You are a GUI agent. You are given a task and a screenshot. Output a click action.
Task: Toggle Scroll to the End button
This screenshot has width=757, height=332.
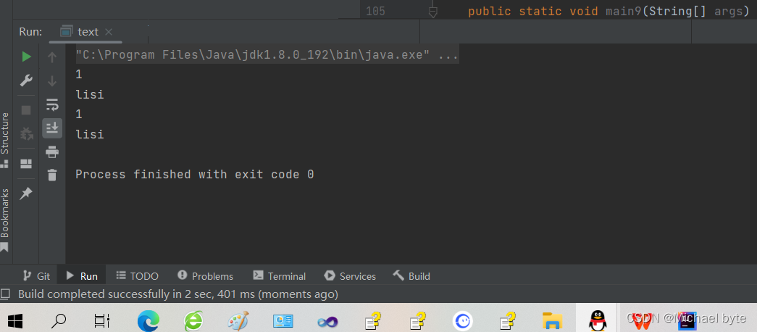click(52, 128)
